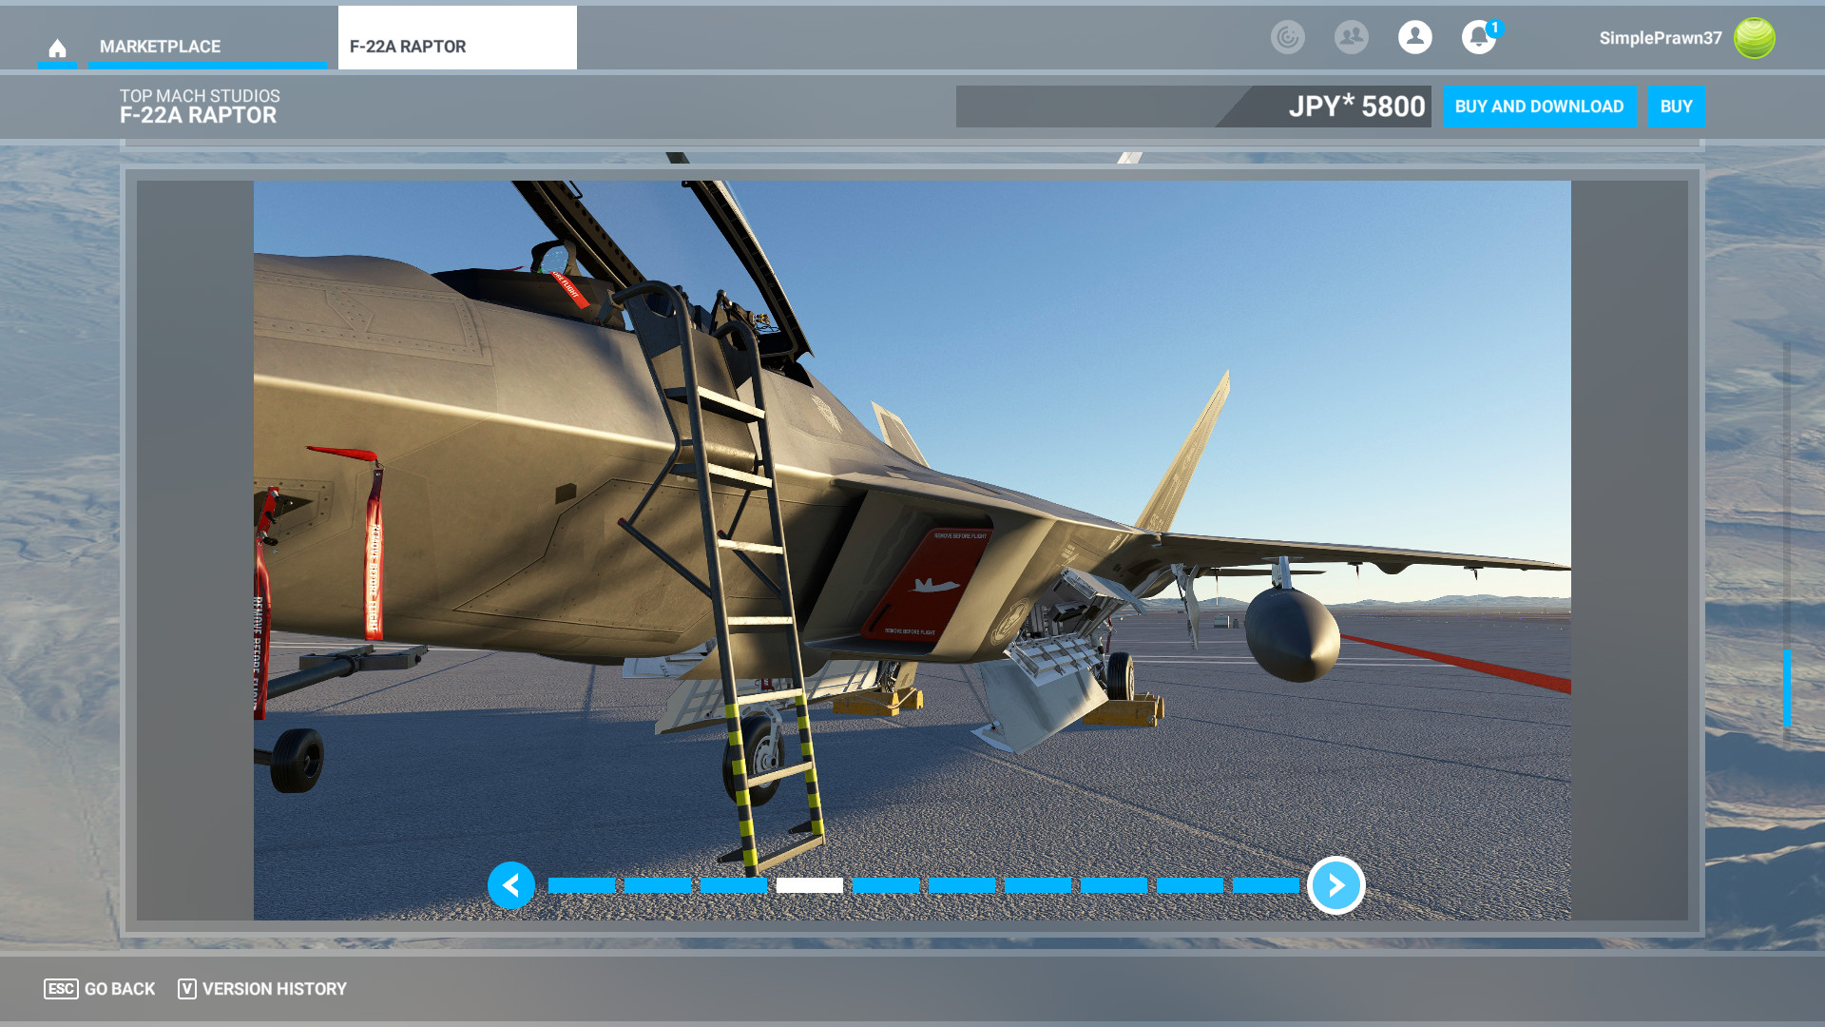
Task: Go to the previous gallery image (left arrow)
Action: tap(511, 885)
